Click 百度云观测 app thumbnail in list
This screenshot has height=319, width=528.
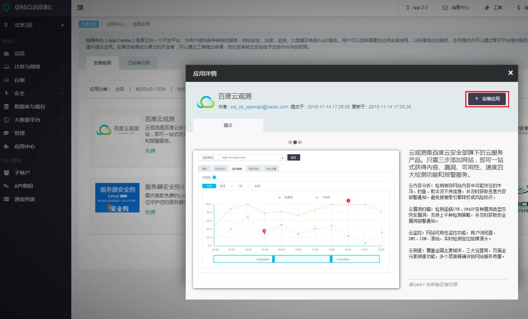117,130
